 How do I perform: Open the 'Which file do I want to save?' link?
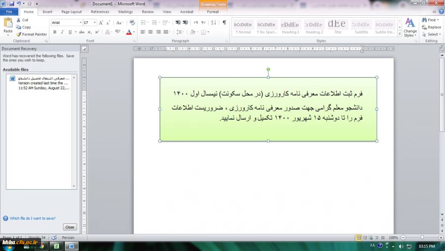(32, 218)
